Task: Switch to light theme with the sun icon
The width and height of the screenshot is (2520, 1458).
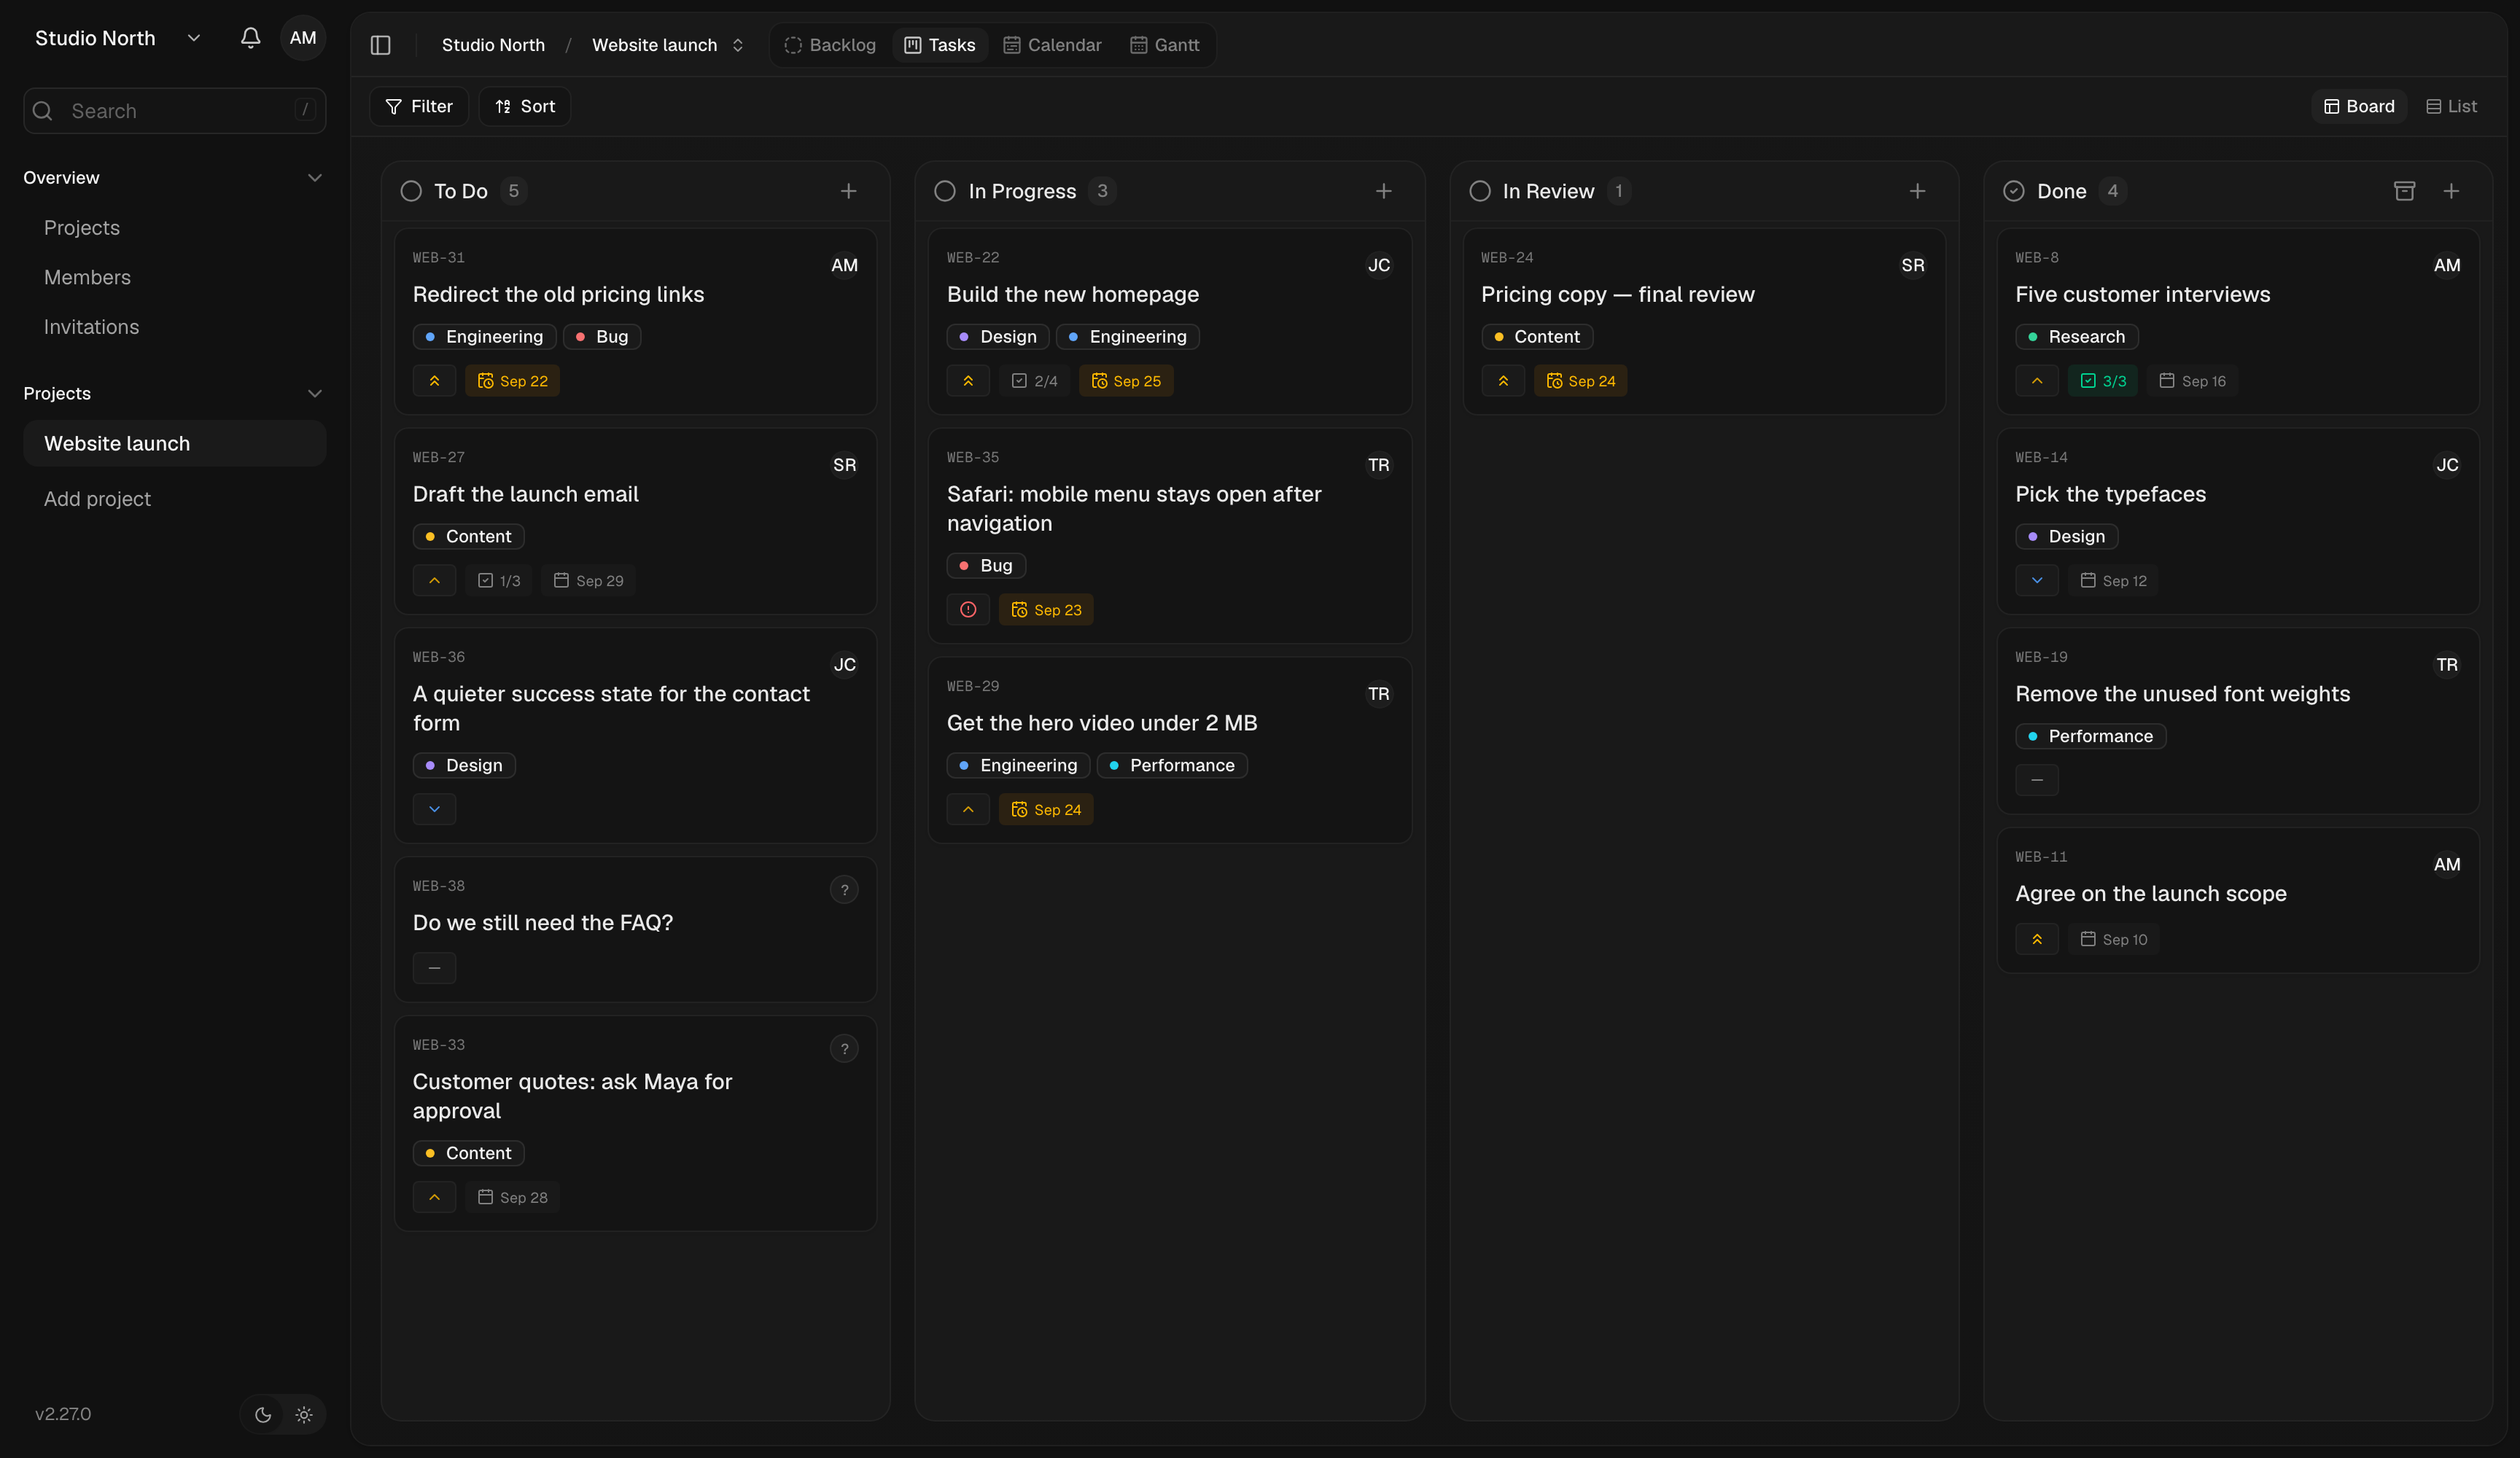Action: click(x=304, y=1415)
